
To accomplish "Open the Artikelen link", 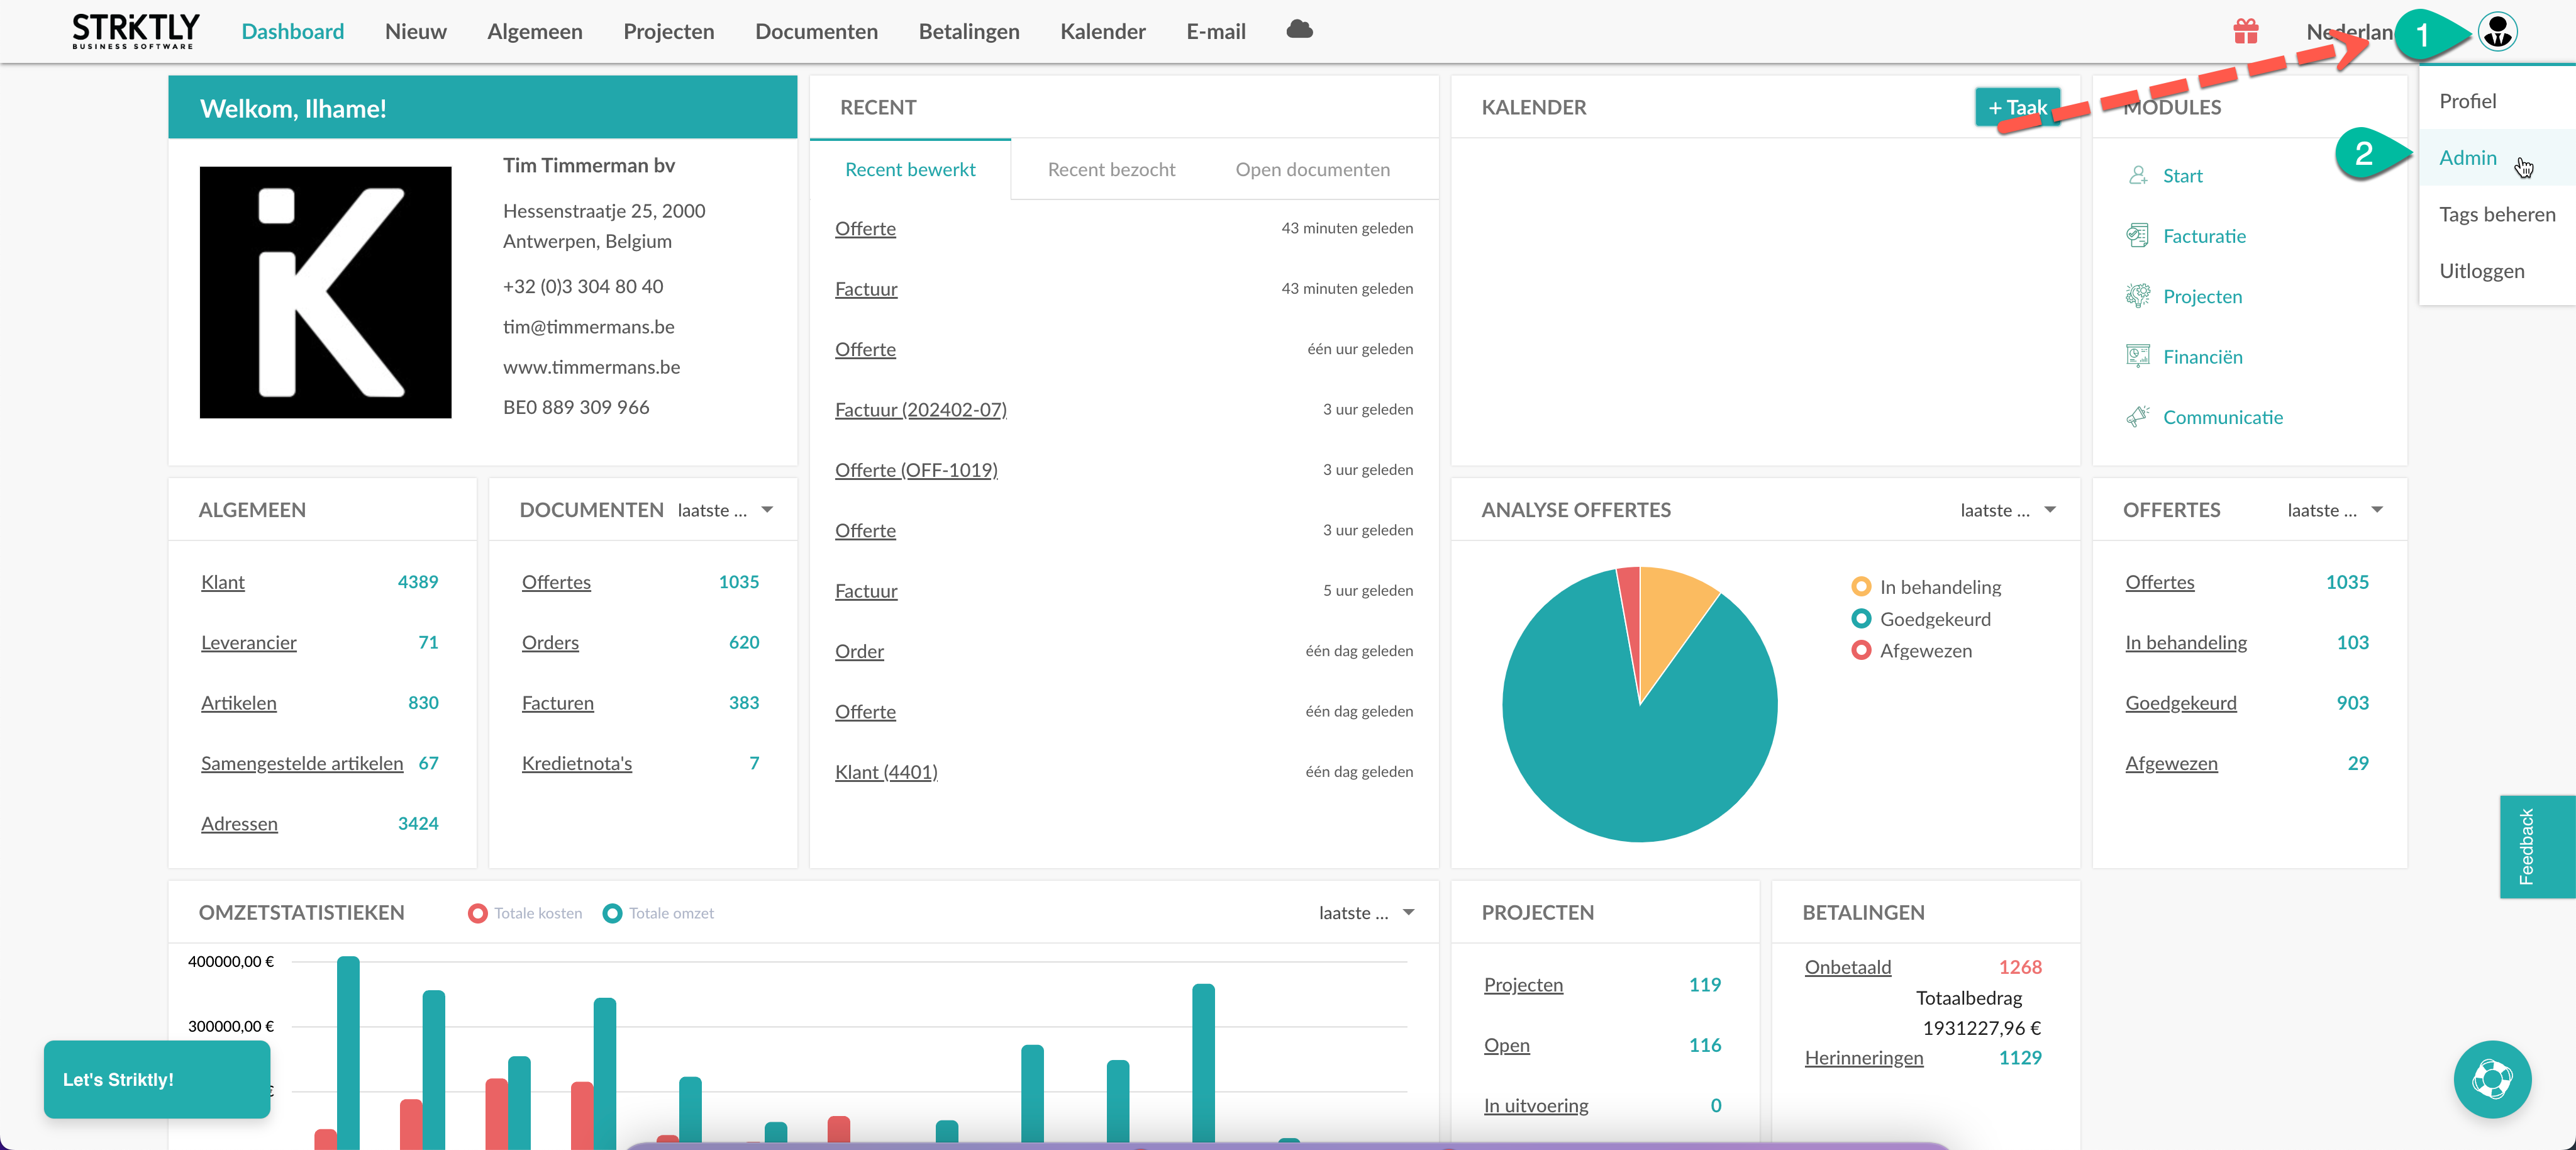I will point(238,703).
